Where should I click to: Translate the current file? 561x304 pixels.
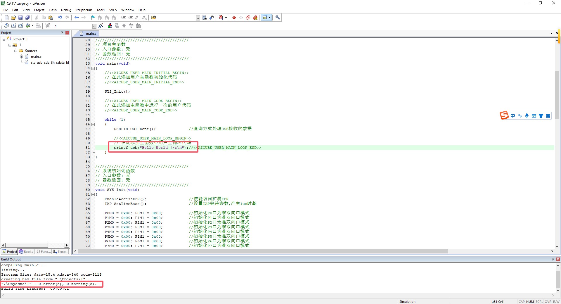pyautogui.click(x=6, y=26)
